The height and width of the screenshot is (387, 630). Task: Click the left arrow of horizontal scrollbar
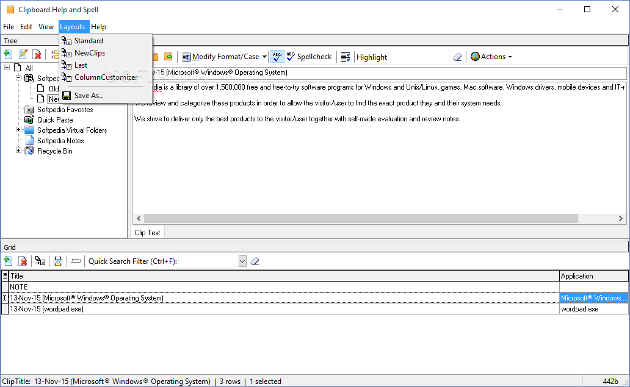click(139, 219)
